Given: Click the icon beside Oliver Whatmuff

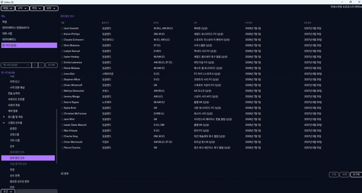Looking at the screenshot, I should [62, 85].
